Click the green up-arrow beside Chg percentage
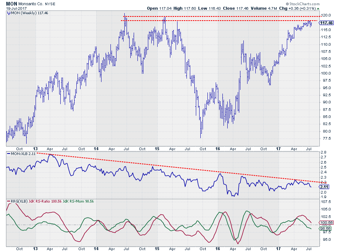The width and height of the screenshot is (337, 252). coord(318,8)
